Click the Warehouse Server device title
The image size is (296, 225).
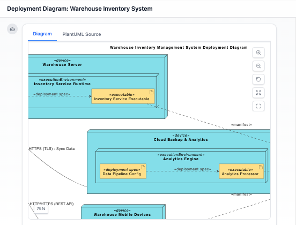pos(62,65)
